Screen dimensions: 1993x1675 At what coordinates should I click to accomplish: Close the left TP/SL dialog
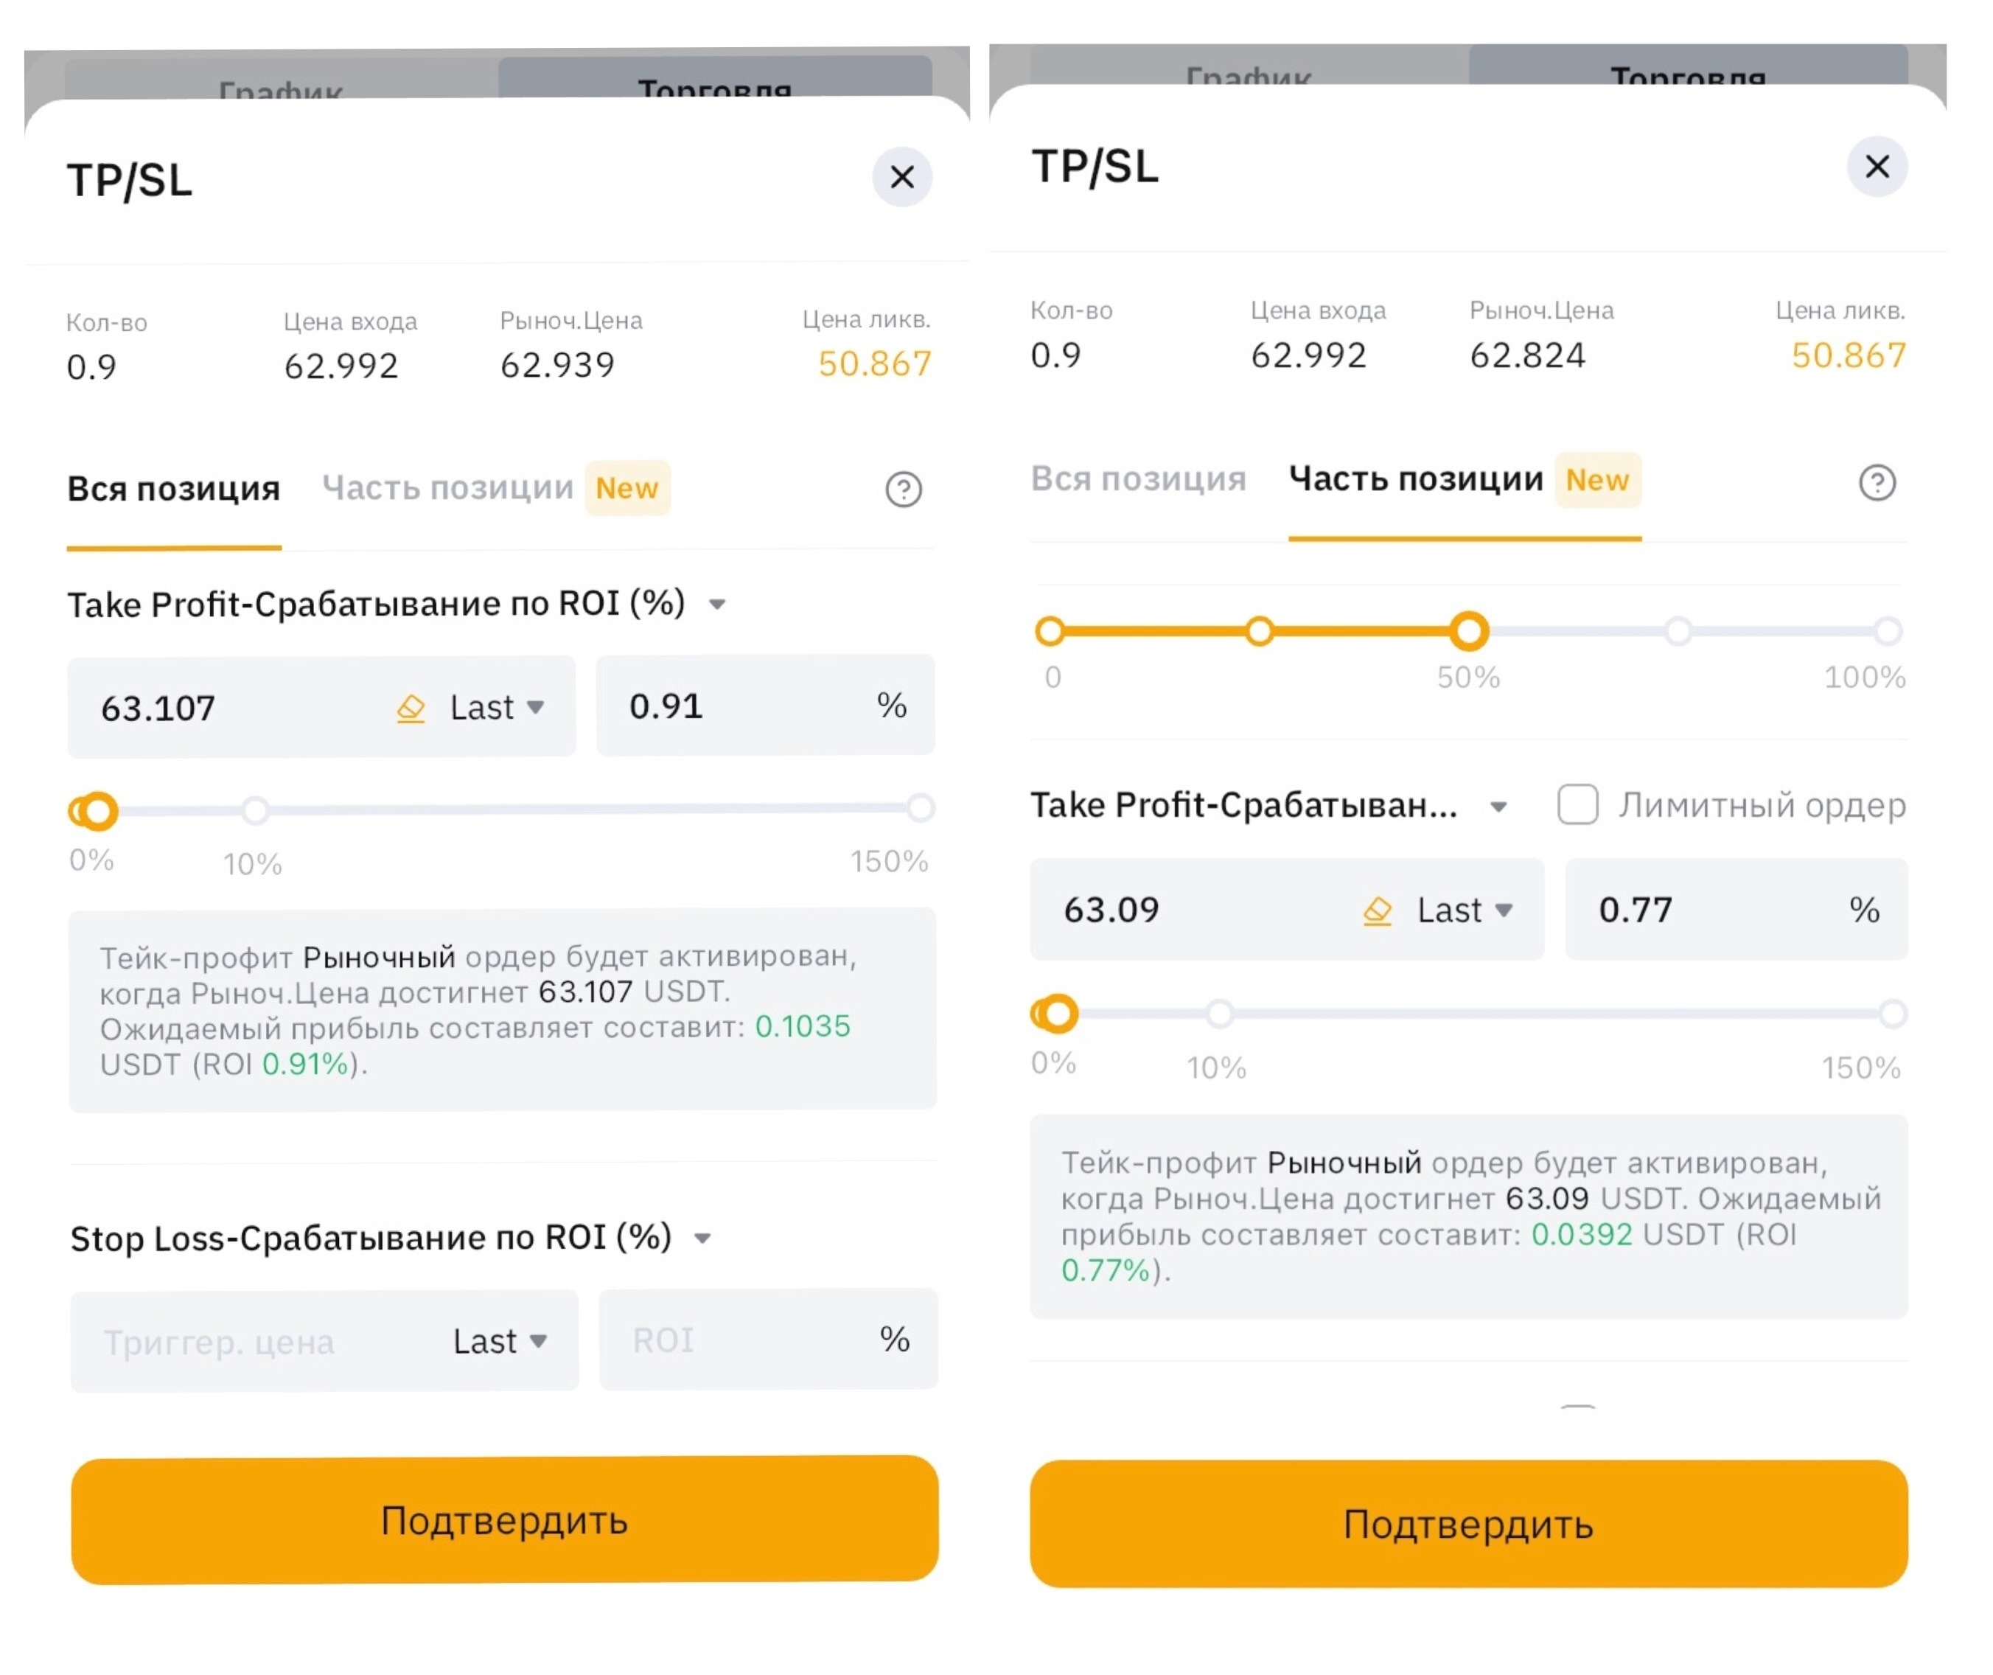(x=901, y=177)
